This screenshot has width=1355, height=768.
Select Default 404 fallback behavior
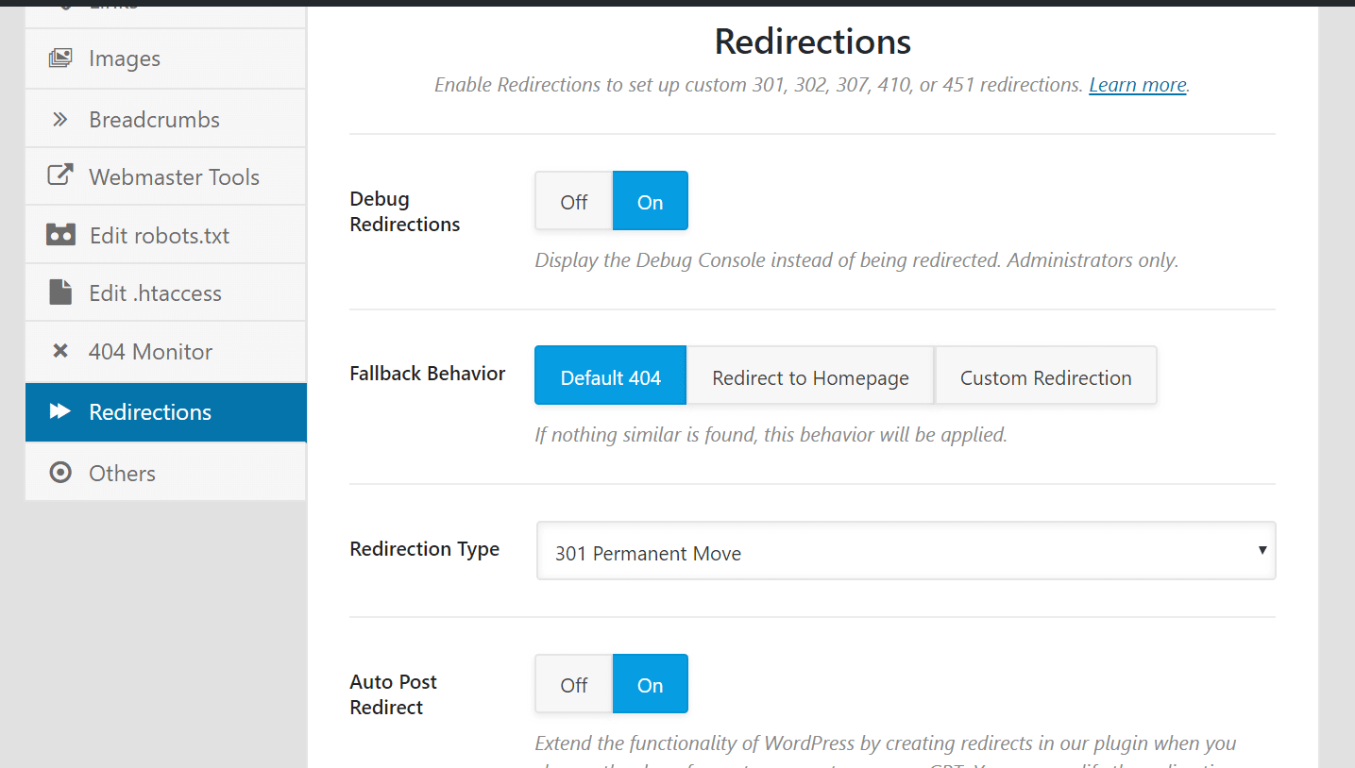tap(610, 376)
